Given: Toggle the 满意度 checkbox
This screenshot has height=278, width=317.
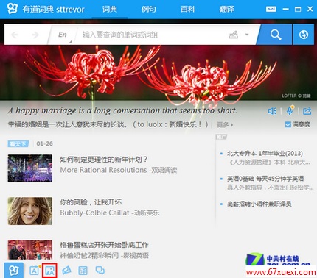Looking at the screenshot, I should pyautogui.click(x=288, y=124).
